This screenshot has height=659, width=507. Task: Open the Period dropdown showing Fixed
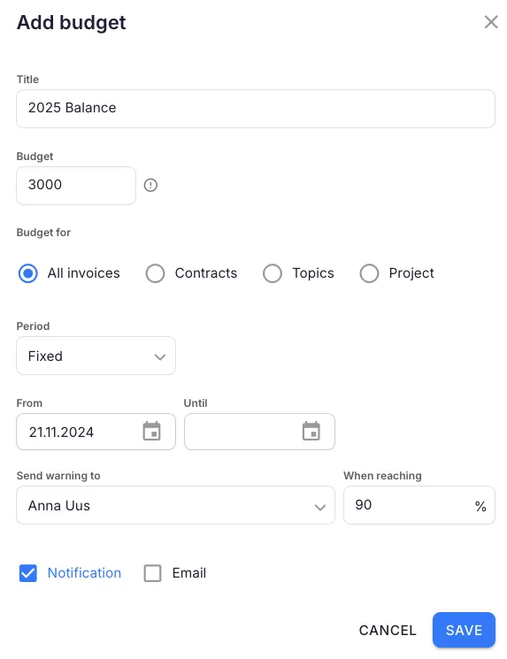[x=96, y=356]
